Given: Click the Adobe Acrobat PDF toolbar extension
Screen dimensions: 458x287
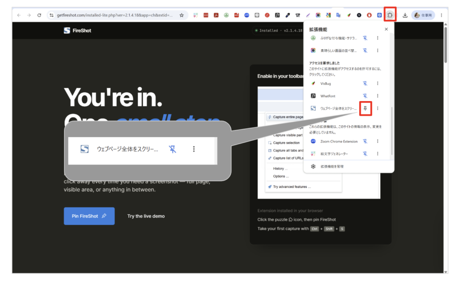Looking at the screenshot, I should point(216,15).
